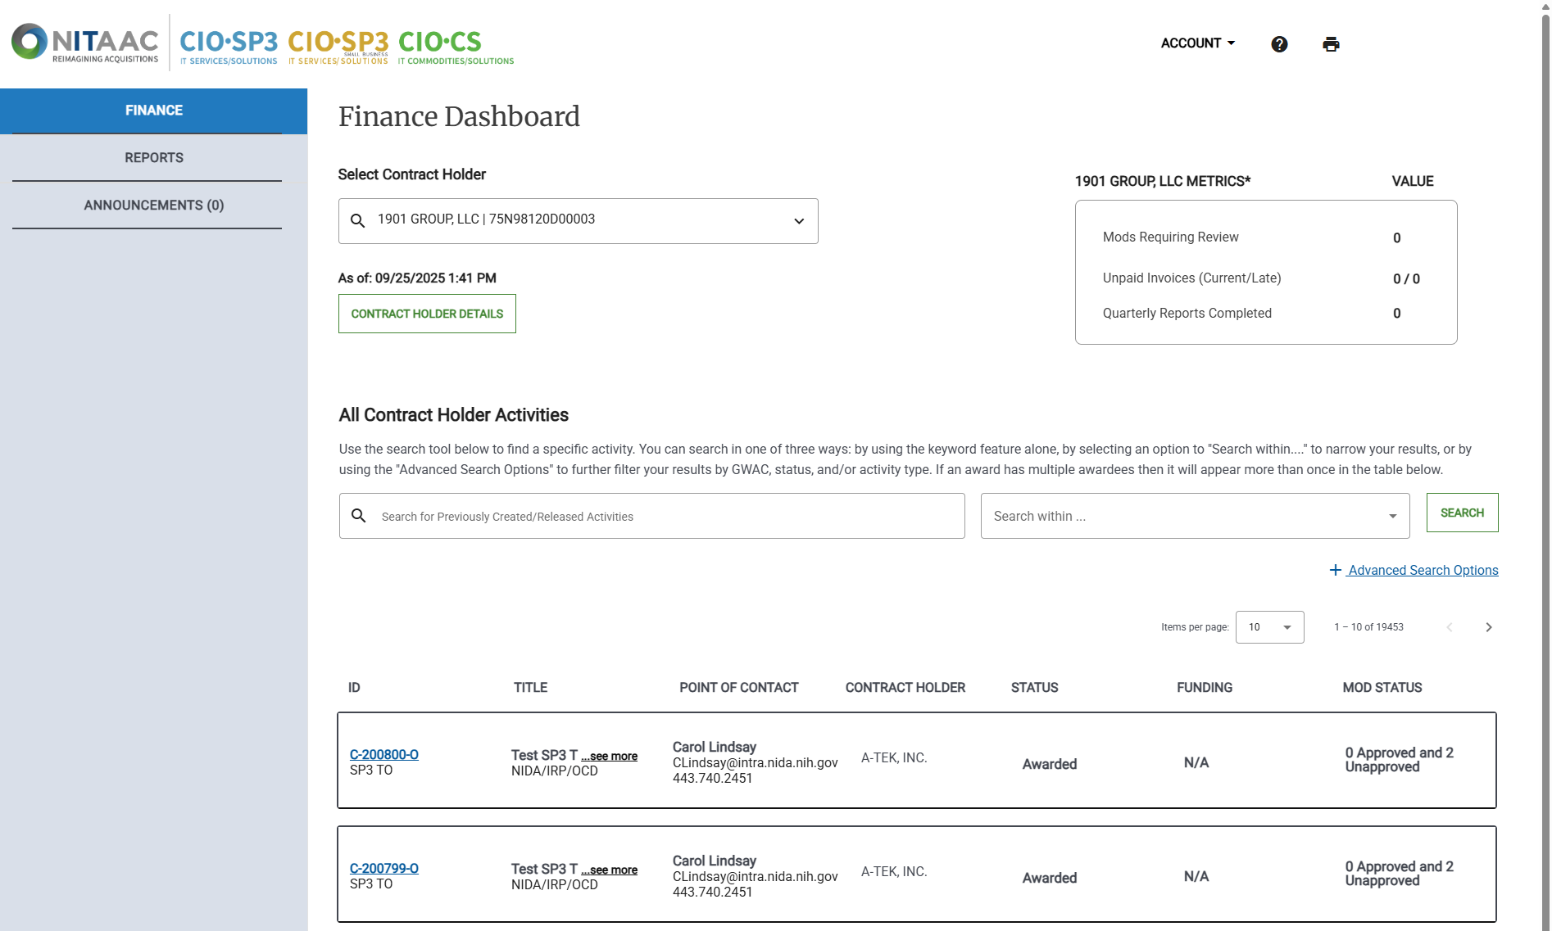Click the plus icon beside Advanced Search Options

(1336, 570)
